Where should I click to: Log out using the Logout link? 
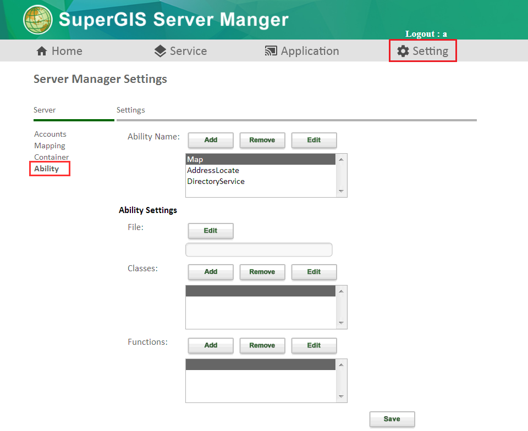(x=426, y=34)
